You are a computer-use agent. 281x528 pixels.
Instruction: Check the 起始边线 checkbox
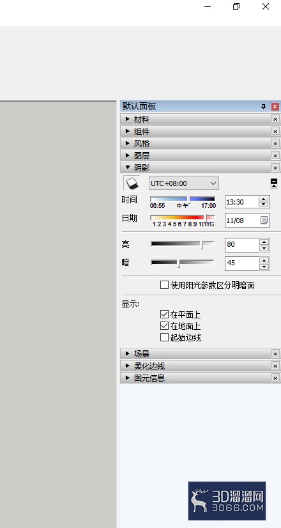click(164, 337)
